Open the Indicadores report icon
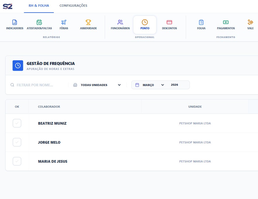The height and width of the screenshot is (199, 258). click(15, 23)
